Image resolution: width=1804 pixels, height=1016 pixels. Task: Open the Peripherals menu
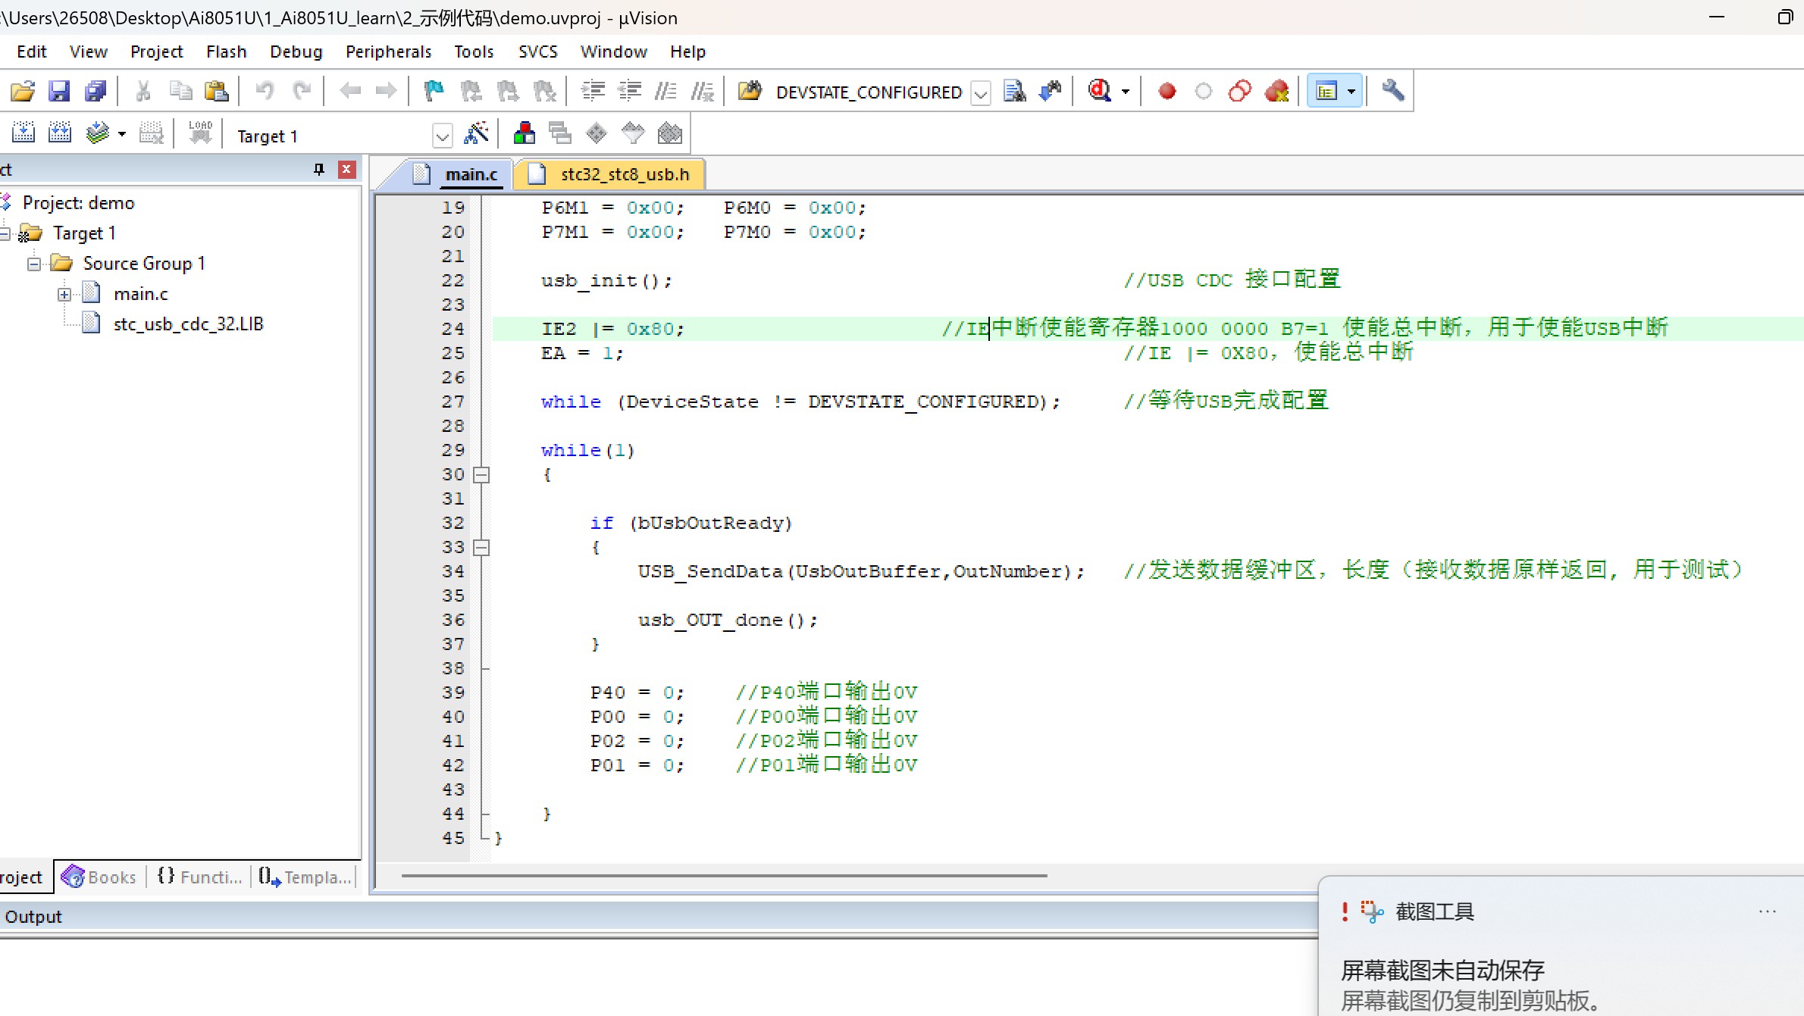coord(388,52)
